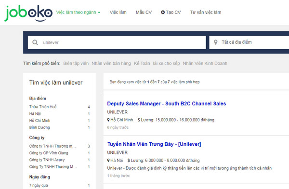
Task: Click UNILEVER under Deputy Sales Manager
Action: (117, 112)
